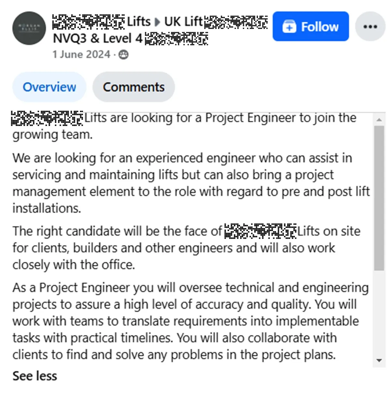Screen dimensions: 391x404
Task: Click the scrollbar track below the thumb
Action: point(379,313)
